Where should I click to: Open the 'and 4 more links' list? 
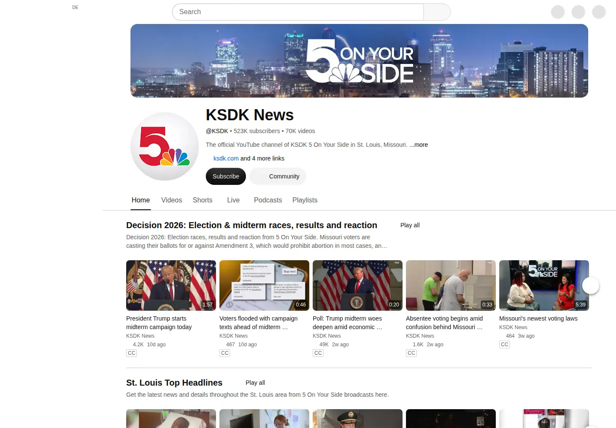point(262,158)
